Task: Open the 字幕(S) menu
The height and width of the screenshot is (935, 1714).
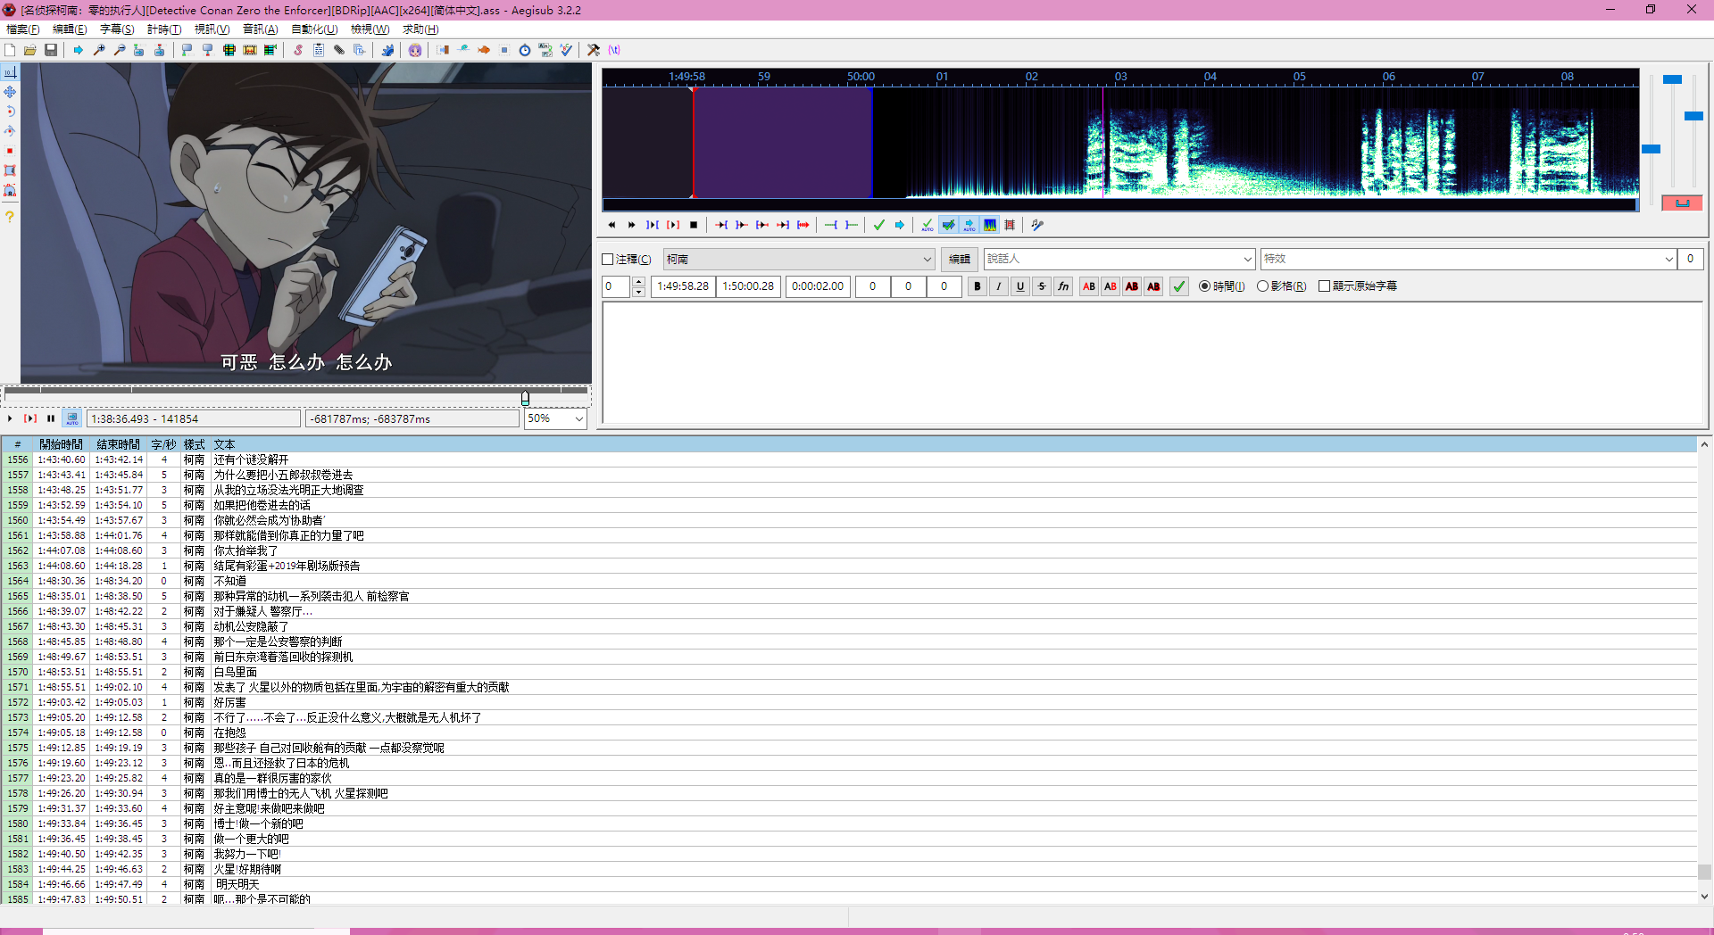Action: (117, 29)
